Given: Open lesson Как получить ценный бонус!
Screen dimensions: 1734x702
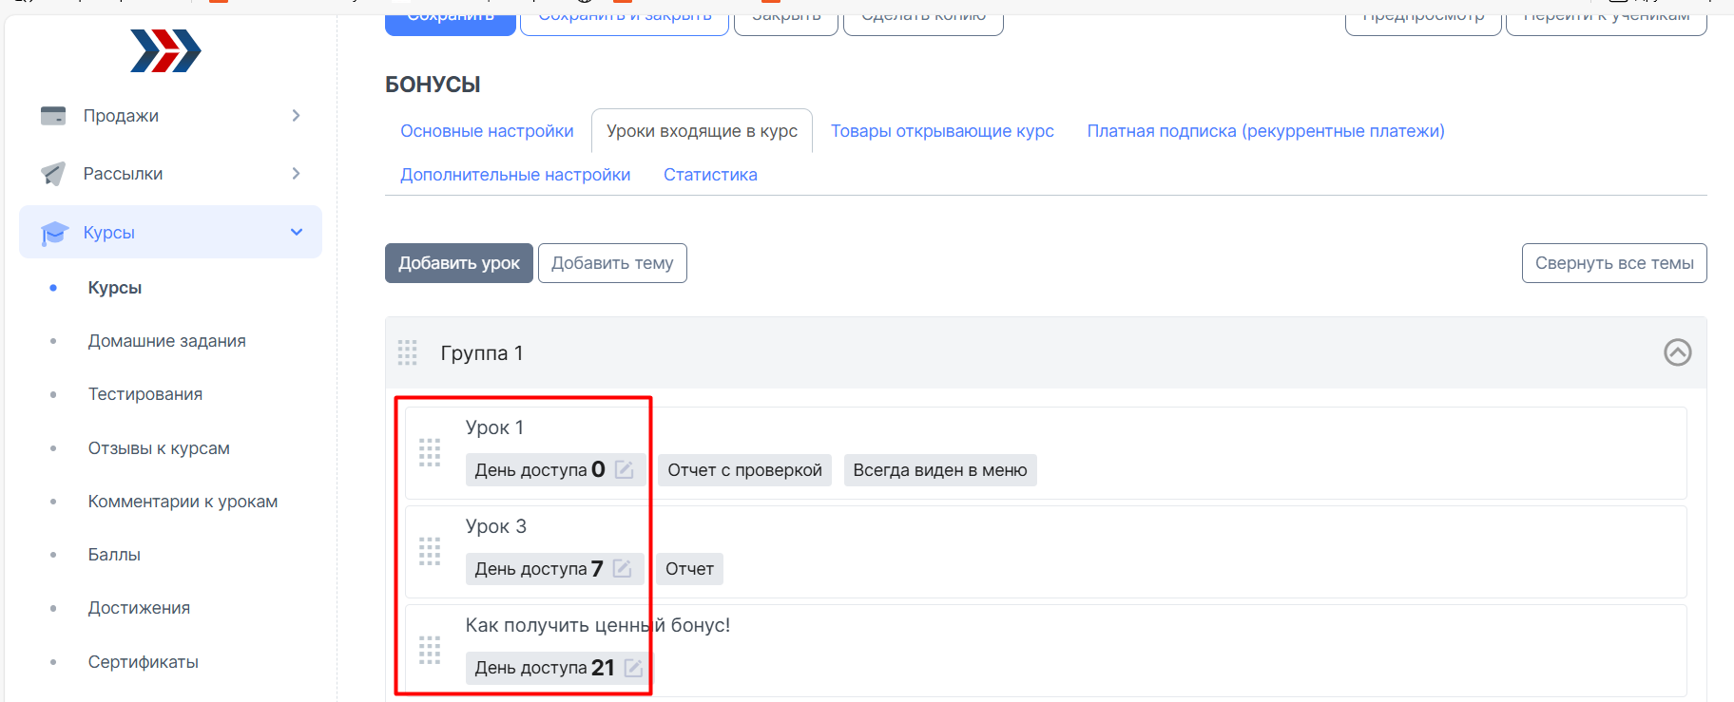Looking at the screenshot, I should point(598,625).
